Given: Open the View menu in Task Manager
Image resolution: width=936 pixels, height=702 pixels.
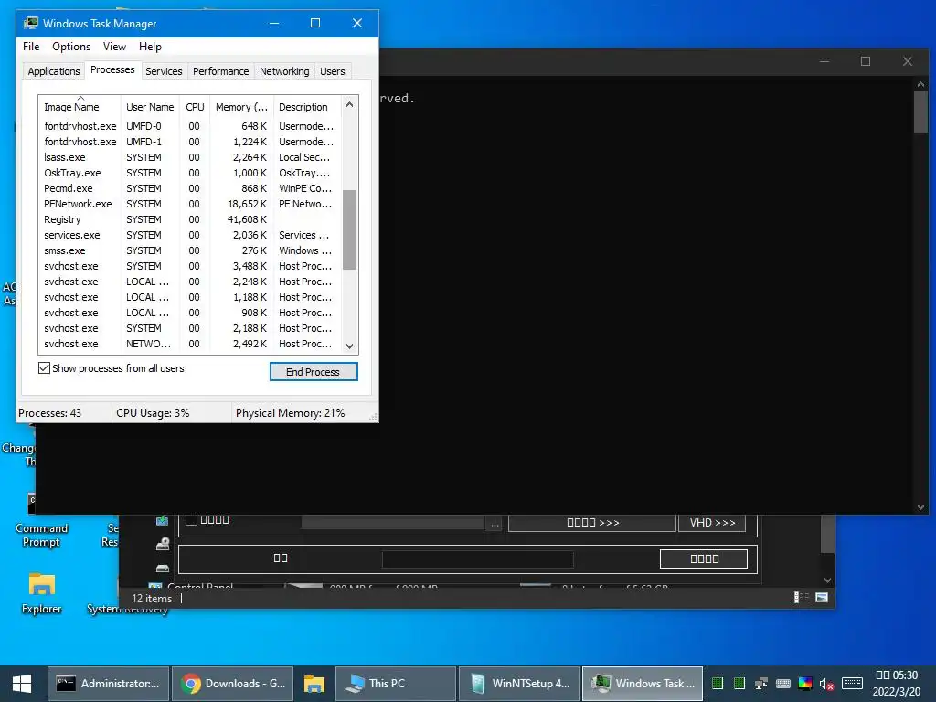Looking at the screenshot, I should pyautogui.click(x=114, y=47).
